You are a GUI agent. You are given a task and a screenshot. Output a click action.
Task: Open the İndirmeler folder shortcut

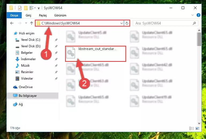[x=28, y=59]
